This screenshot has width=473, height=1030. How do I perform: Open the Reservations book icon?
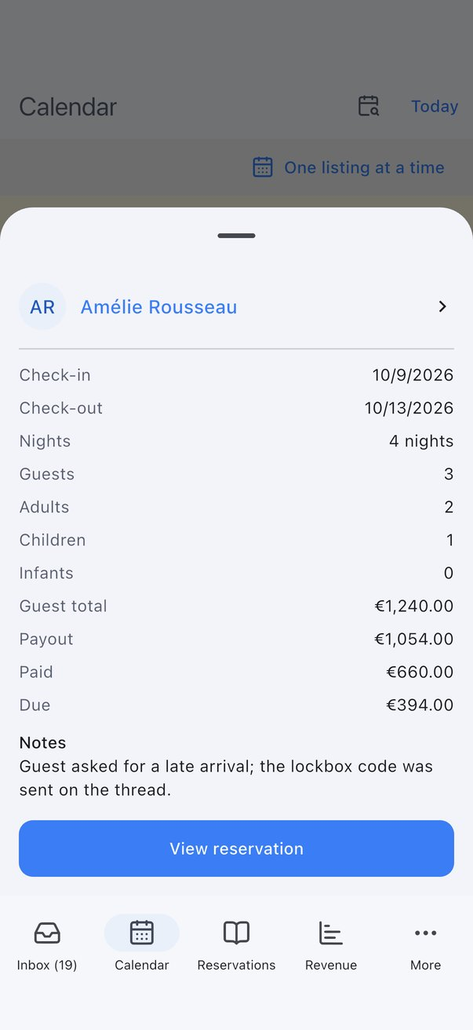coord(236,933)
